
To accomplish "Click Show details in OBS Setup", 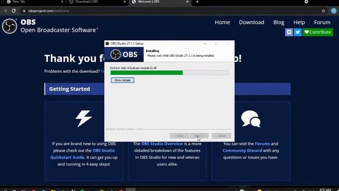I will click(x=122, y=80).
